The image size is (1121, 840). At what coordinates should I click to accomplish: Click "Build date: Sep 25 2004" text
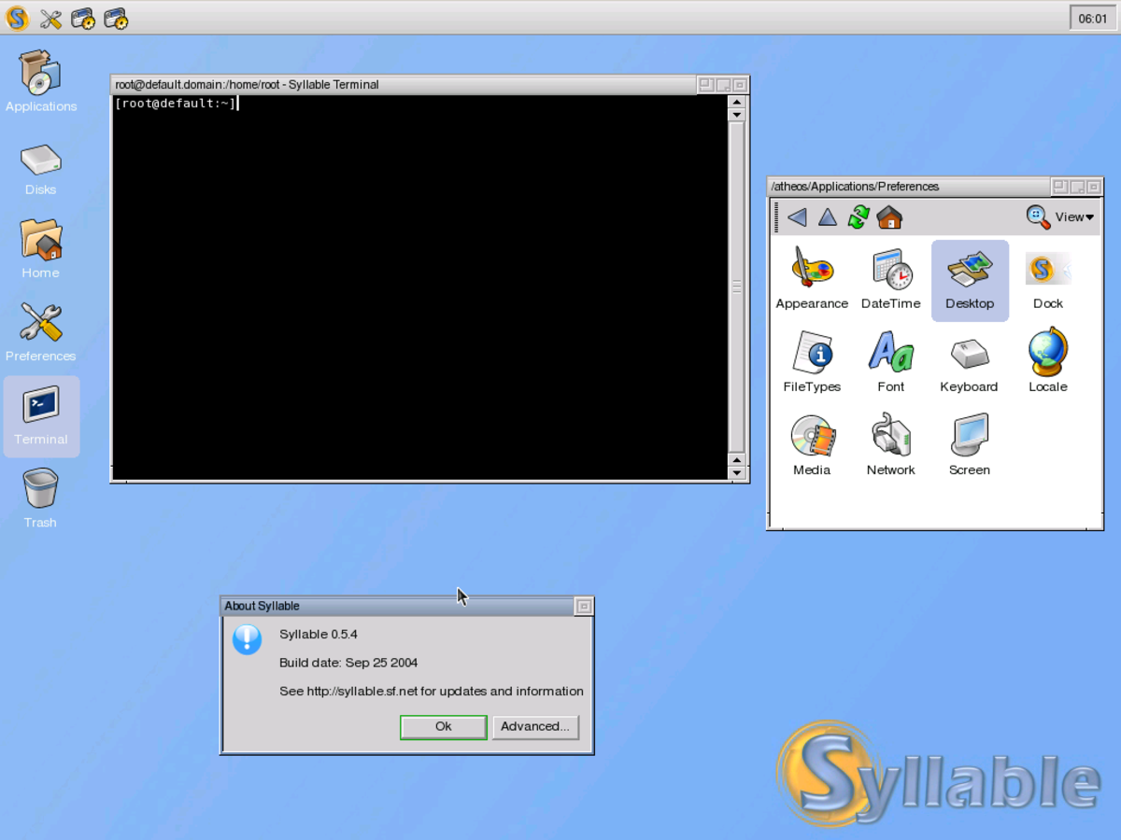(x=348, y=663)
